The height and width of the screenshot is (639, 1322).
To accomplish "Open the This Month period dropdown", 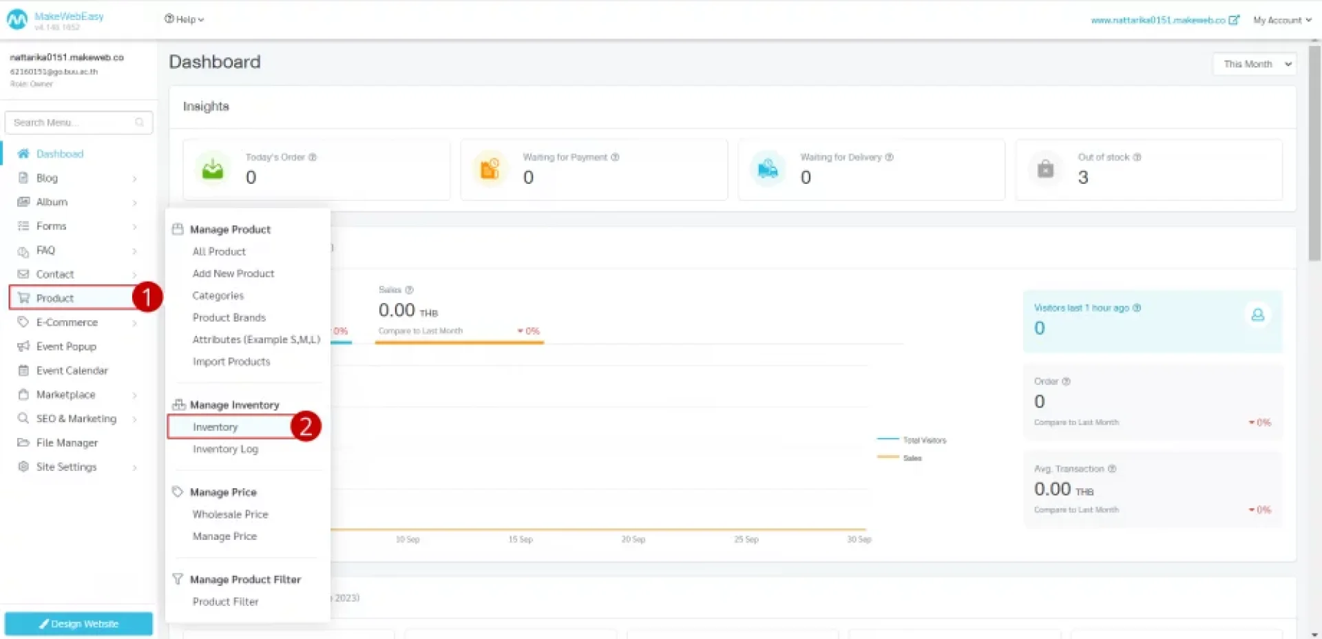I will [x=1255, y=64].
